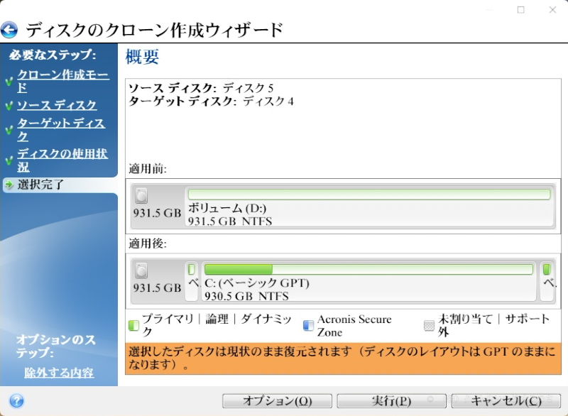Image resolution: width=568 pixels, height=416 pixels.
Task: Click the green arrow beside 選択完了
Action: 9,185
